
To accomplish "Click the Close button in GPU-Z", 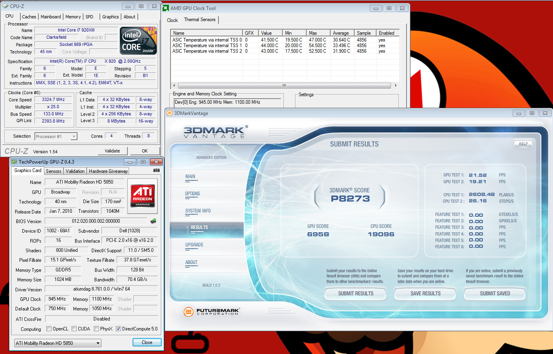I will [147, 342].
